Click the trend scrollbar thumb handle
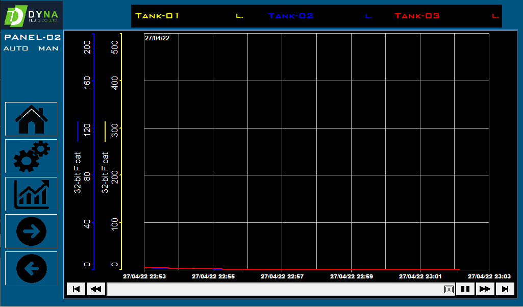The width and height of the screenshot is (523, 307). point(449,289)
